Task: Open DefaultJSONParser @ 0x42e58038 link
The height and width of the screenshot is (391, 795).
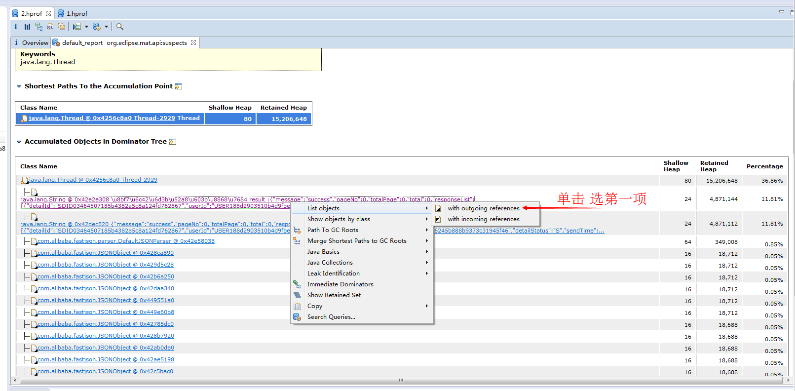Action: (126, 241)
